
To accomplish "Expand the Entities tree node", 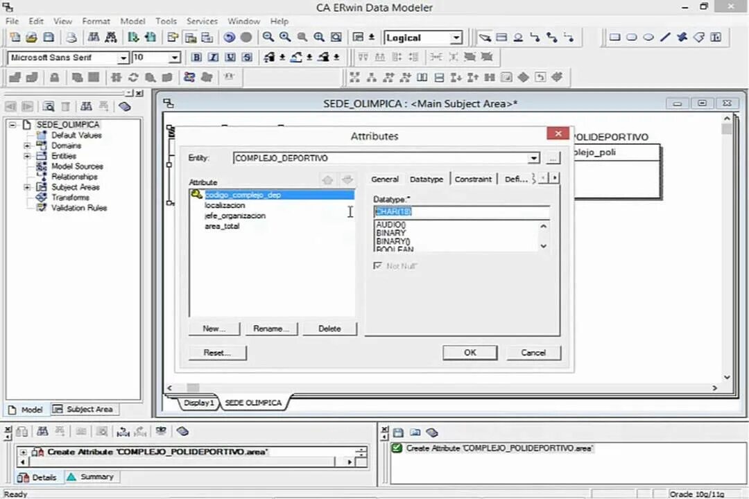I will pyautogui.click(x=27, y=156).
